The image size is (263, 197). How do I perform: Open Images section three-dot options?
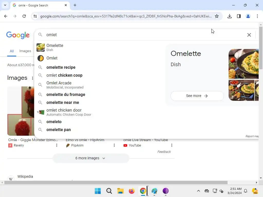point(33,78)
